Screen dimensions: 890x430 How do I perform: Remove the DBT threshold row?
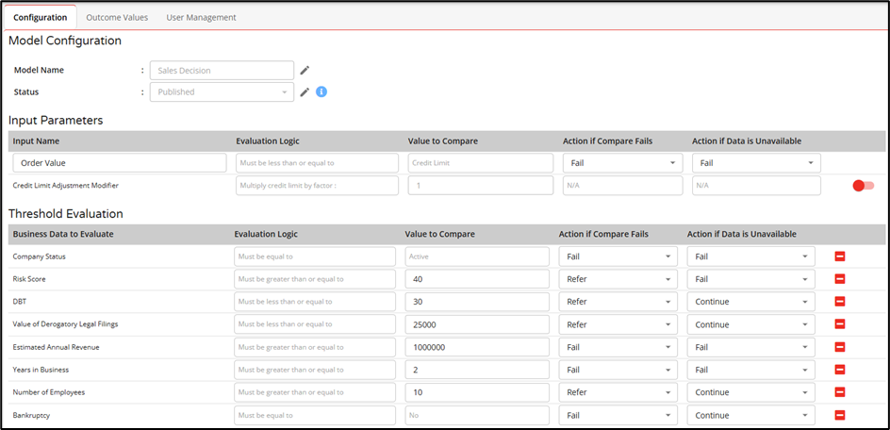coord(839,302)
